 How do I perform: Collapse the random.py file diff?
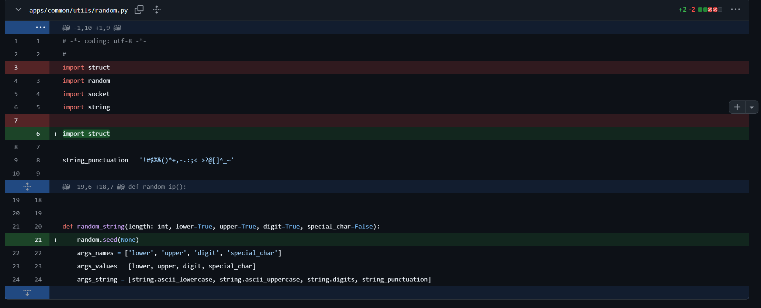pyautogui.click(x=18, y=10)
